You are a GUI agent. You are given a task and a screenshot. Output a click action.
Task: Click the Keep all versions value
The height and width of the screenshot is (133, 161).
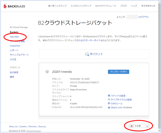point(78,90)
